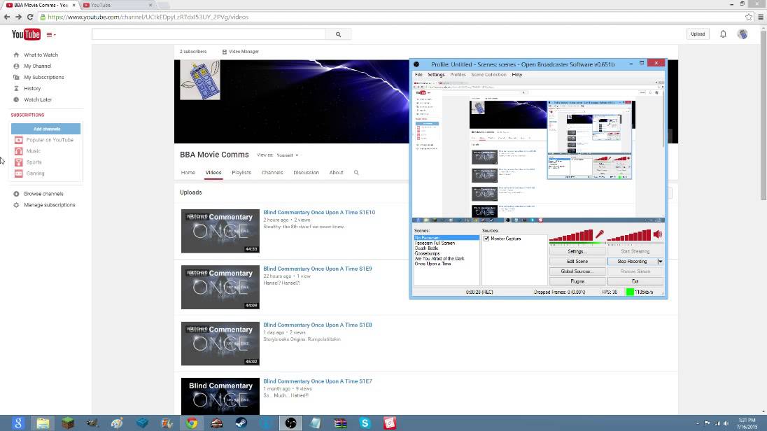The image size is (767, 431).
Task: Click the Chrome address bar URL
Action: 148,17
